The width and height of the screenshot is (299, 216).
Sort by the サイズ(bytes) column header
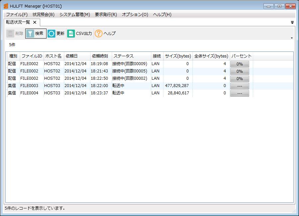point(178,56)
